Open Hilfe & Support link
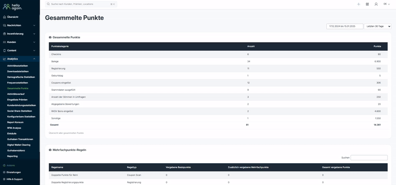The height and width of the screenshot is (185, 396). coord(14,179)
